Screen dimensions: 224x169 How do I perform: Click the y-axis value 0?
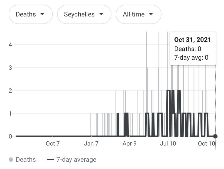click(10, 137)
